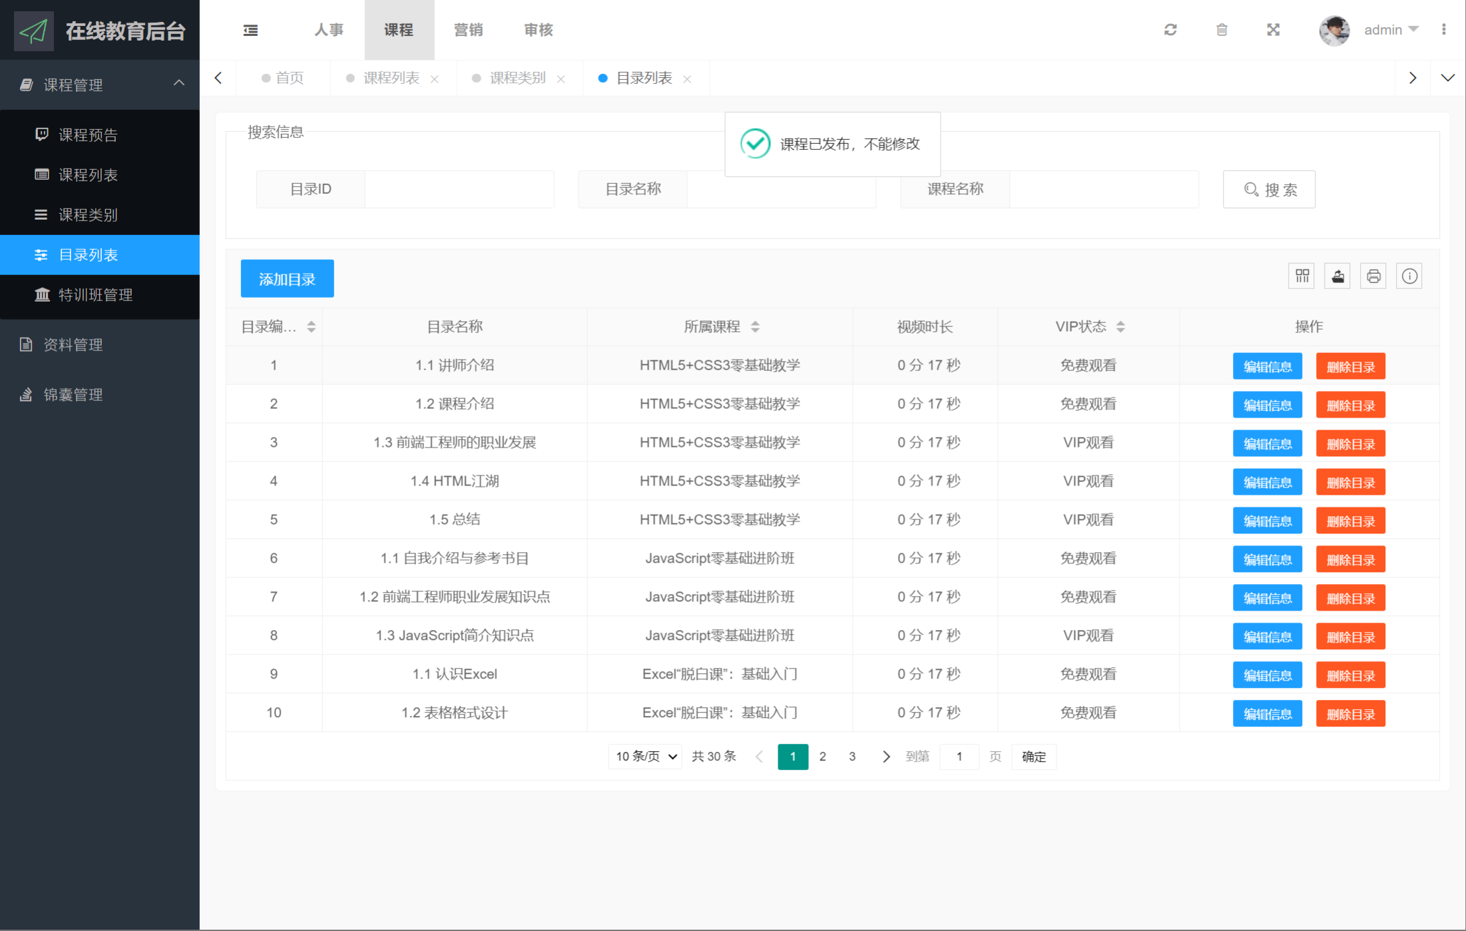Click the refresh icon in the header

[1170, 30]
